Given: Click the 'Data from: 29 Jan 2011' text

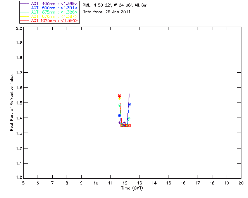Looking at the screenshot, I should 107,12.
